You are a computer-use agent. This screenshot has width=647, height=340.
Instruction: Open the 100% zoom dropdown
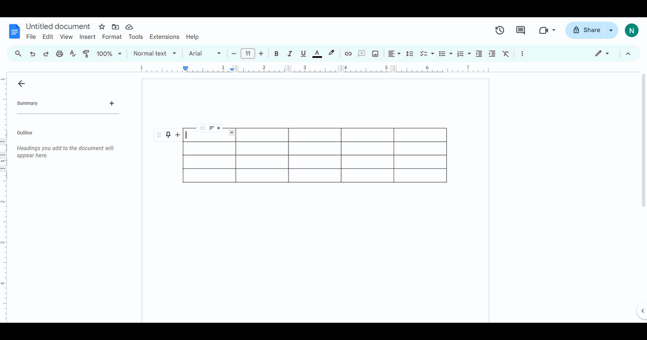point(109,53)
